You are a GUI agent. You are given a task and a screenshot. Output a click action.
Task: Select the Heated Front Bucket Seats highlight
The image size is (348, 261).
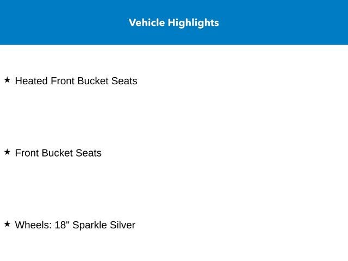(x=76, y=81)
